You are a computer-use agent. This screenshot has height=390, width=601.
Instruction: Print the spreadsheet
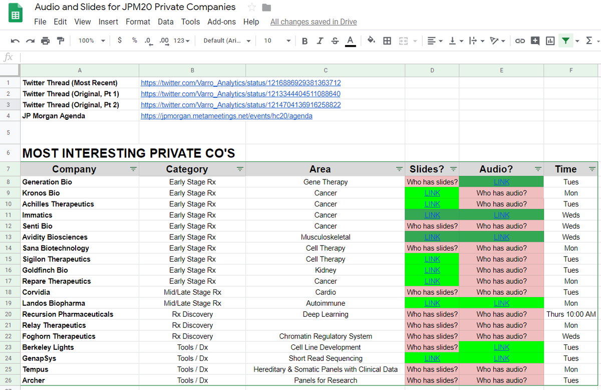[46, 41]
